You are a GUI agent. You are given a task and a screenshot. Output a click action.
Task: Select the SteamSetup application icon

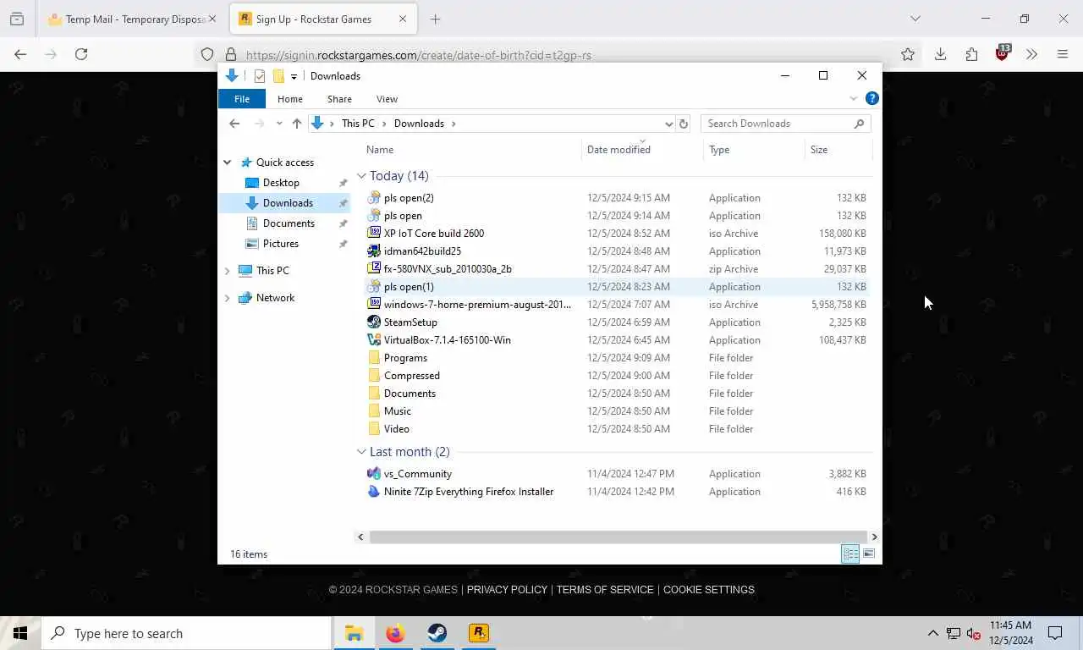(374, 322)
